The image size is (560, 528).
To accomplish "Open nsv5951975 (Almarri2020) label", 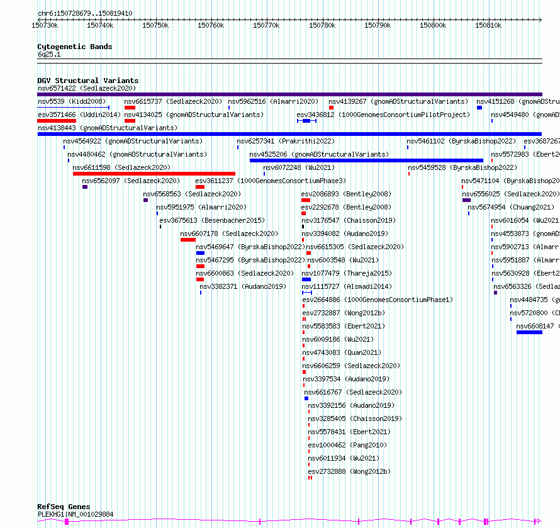I will [201, 207].
